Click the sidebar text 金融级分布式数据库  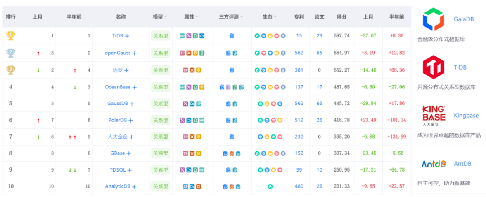pos(441,39)
